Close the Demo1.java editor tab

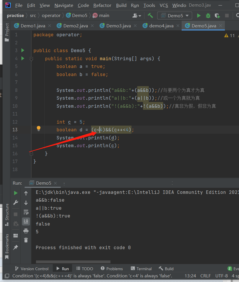tap(50, 26)
